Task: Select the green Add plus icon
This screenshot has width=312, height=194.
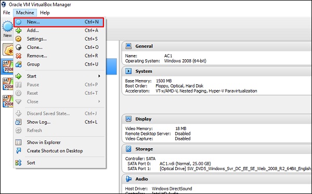Action: (19, 31)
